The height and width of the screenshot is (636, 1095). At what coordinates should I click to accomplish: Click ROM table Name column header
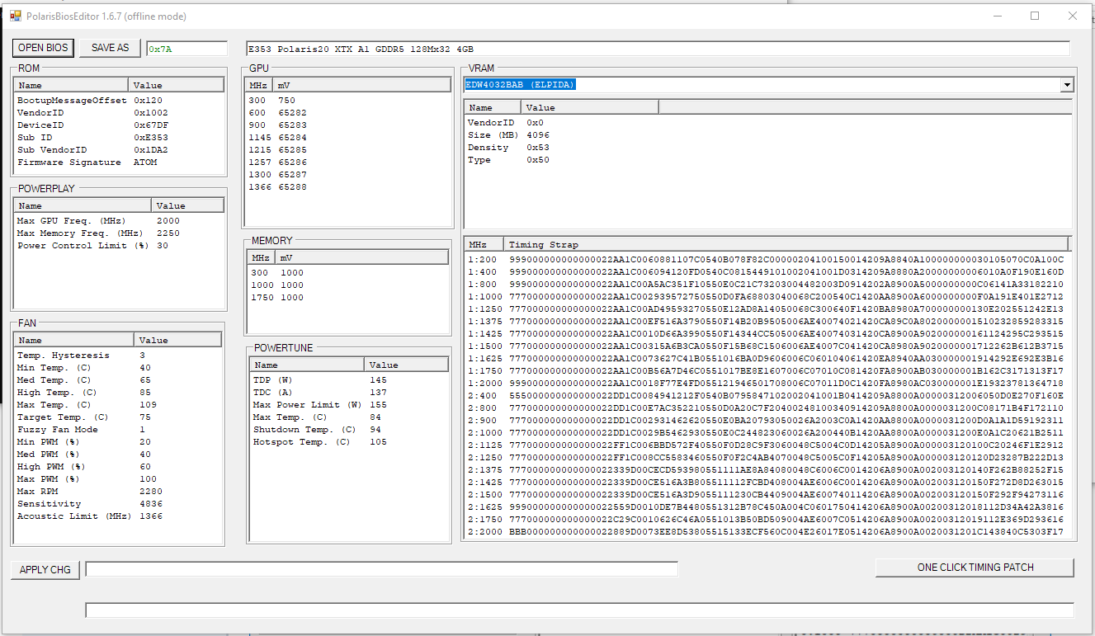tap(73, 85)
